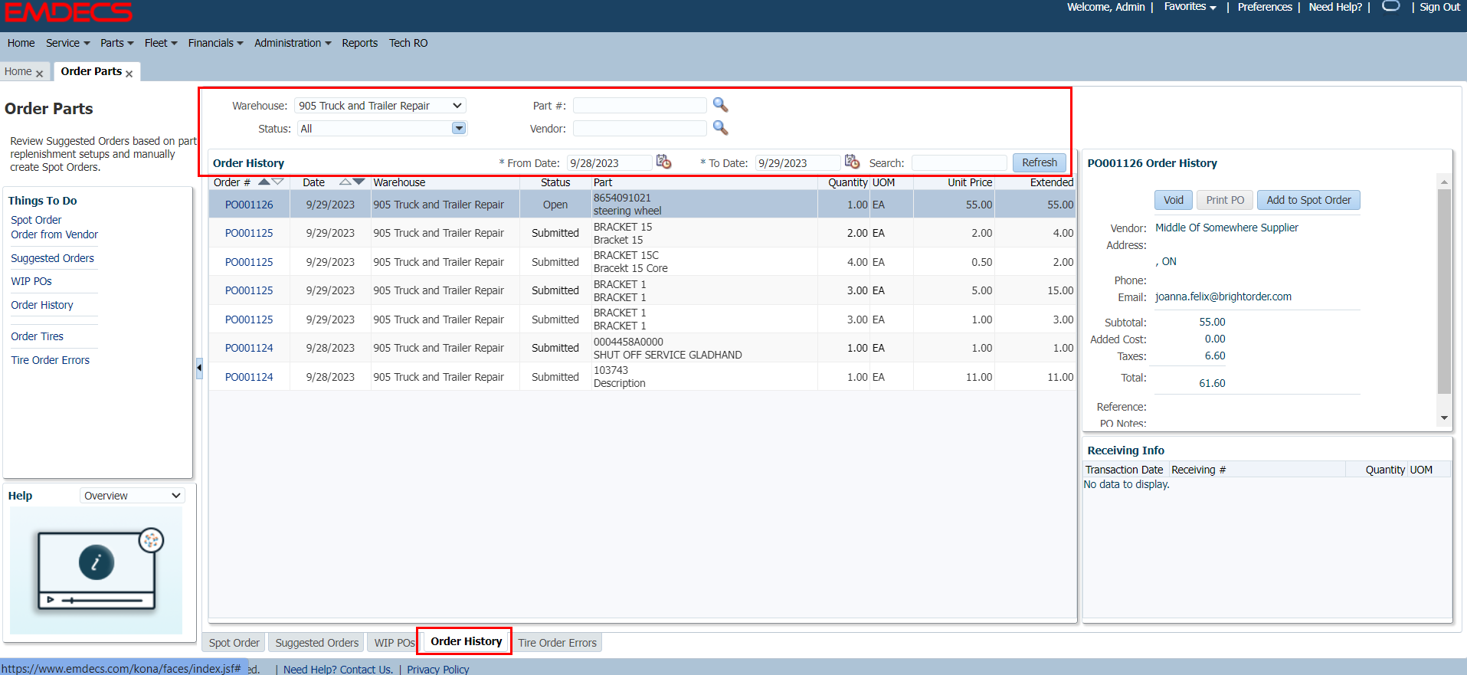Click the Status column header

(555, 182)
